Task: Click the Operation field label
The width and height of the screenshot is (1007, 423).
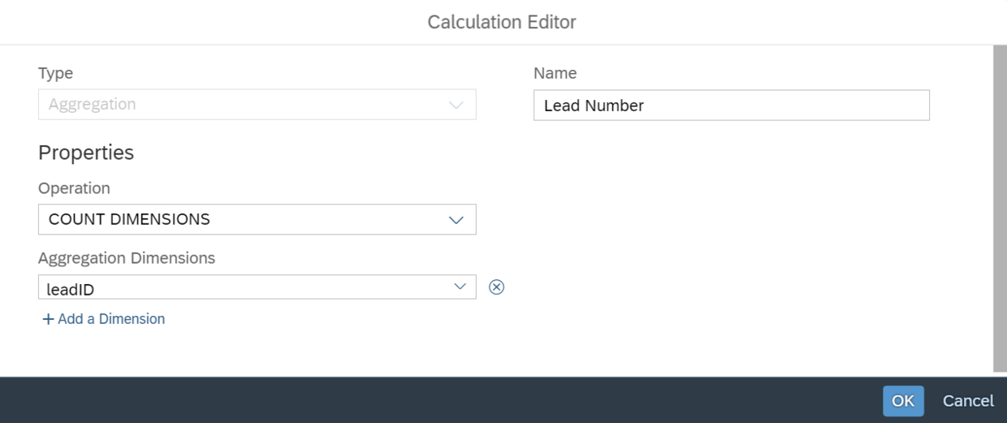Action: 74,188
